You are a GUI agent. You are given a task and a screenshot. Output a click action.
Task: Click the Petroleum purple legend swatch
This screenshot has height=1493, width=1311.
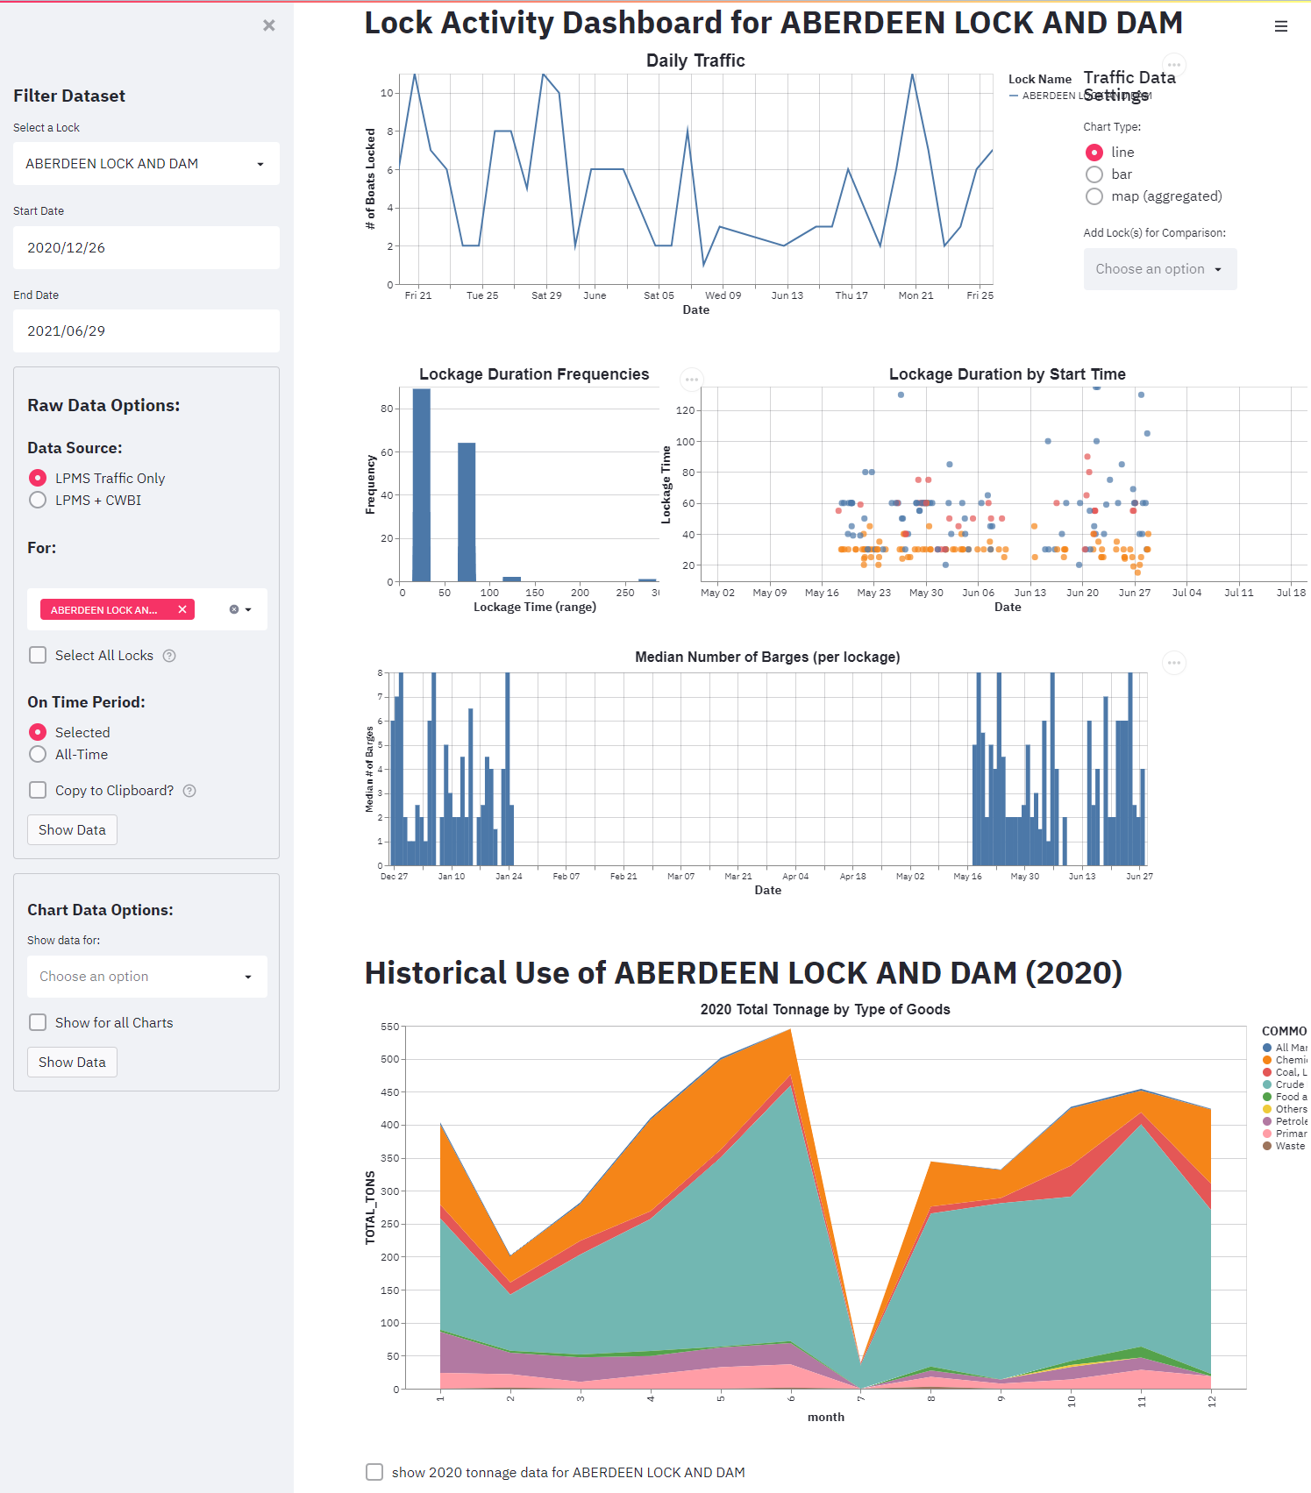tap(1267, 1121)
